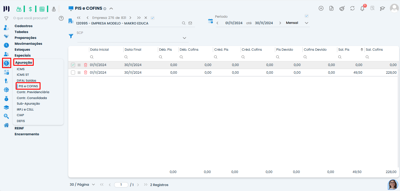This screenshot has width=400, height=191.
Task: Go to next company arrow
Action: pyautogui.click(x=130, y=18)
